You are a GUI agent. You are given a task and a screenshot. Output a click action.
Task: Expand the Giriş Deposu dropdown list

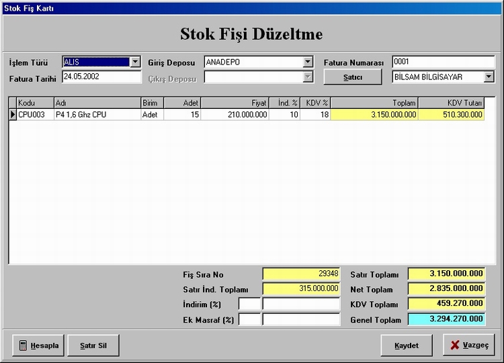(308, 62)
